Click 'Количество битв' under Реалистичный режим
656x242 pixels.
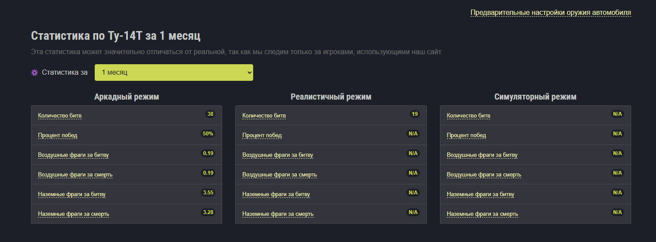point(264,116)
